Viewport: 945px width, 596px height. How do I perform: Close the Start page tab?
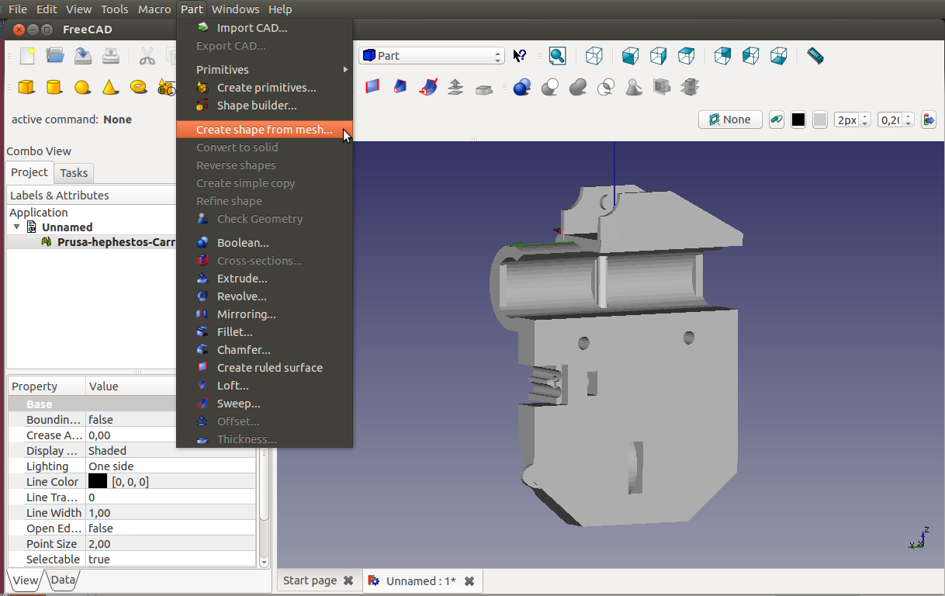point(348,580)
